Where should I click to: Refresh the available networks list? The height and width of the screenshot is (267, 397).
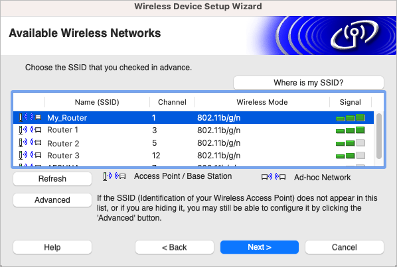[52, 179]
